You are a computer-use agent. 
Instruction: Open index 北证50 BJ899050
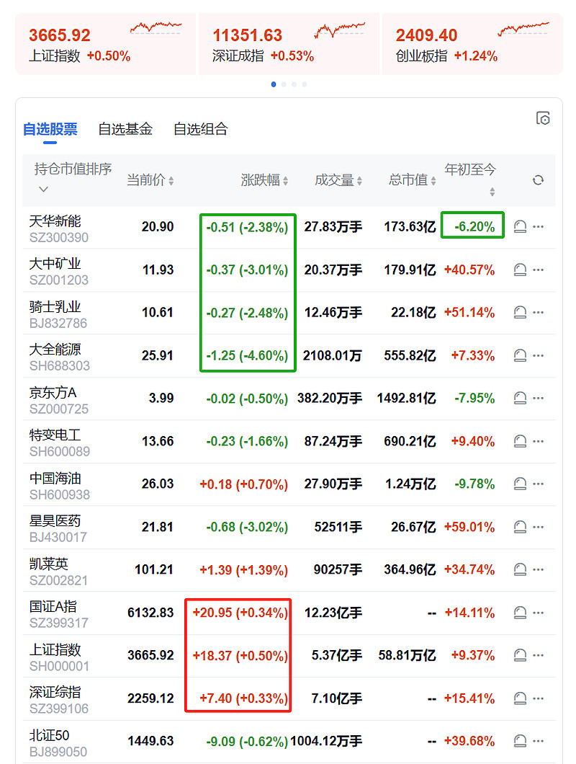click(x=58, y=743)
